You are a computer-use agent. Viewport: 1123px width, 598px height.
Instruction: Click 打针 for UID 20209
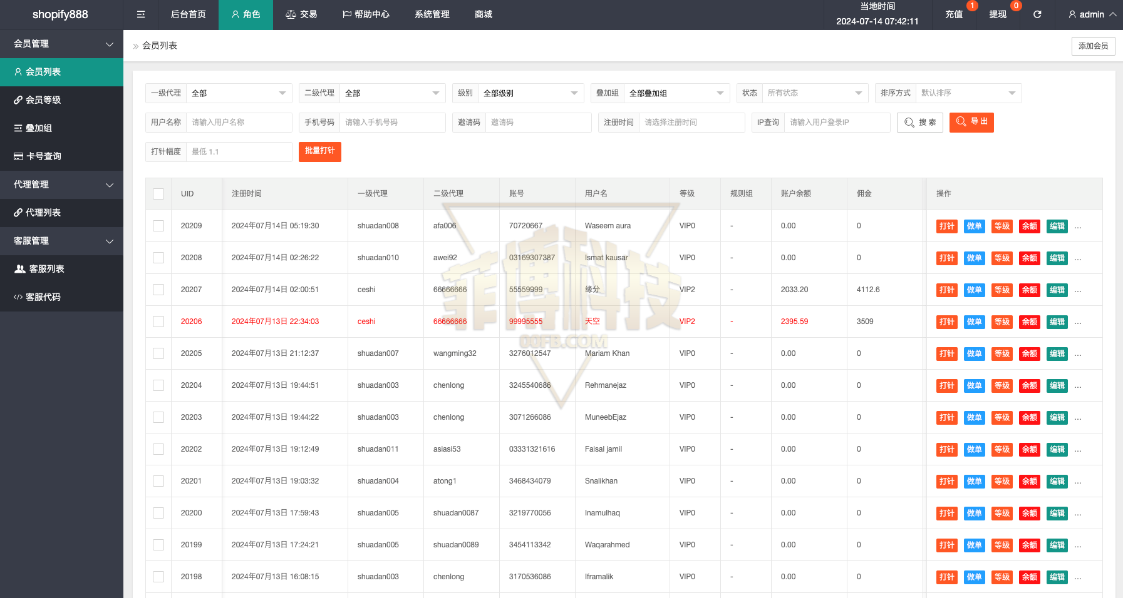(x=946, y=226)
